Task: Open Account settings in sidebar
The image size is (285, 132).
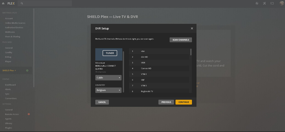Action: point(9,19)
